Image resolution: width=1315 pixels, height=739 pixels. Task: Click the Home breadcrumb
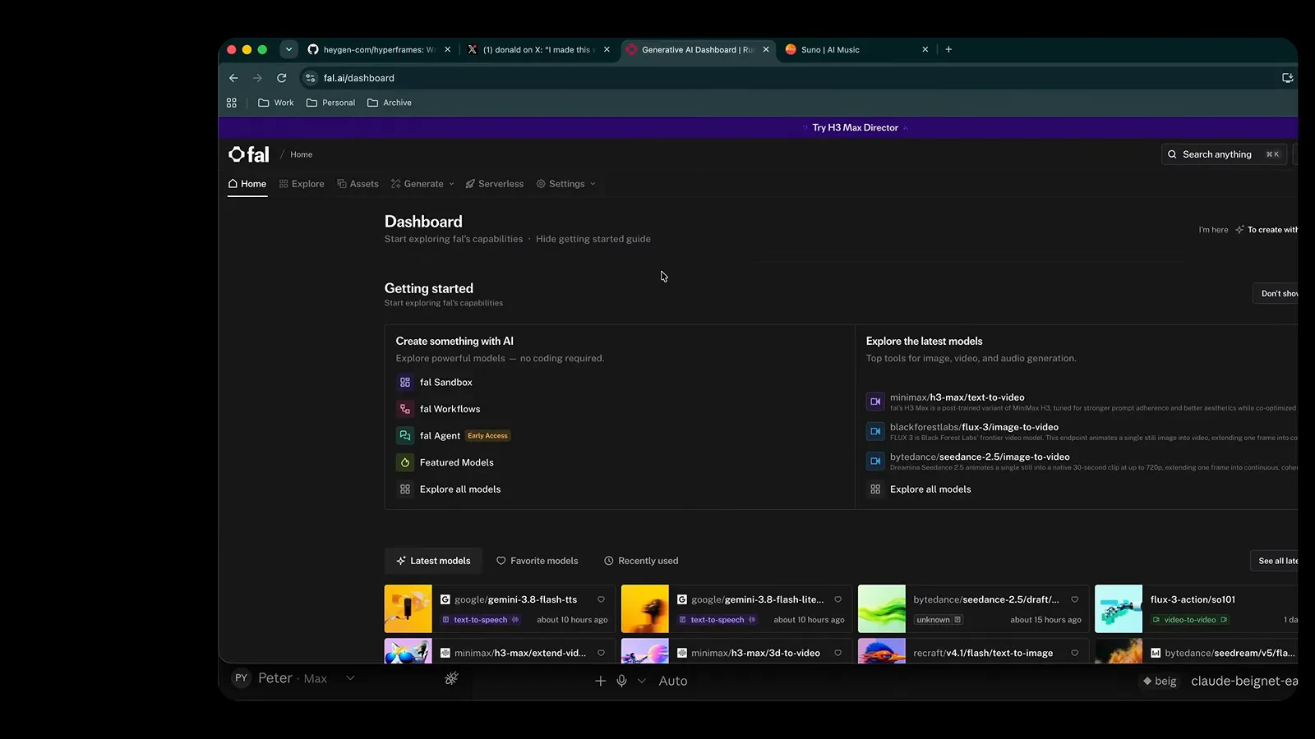click(x=301, y=154)
